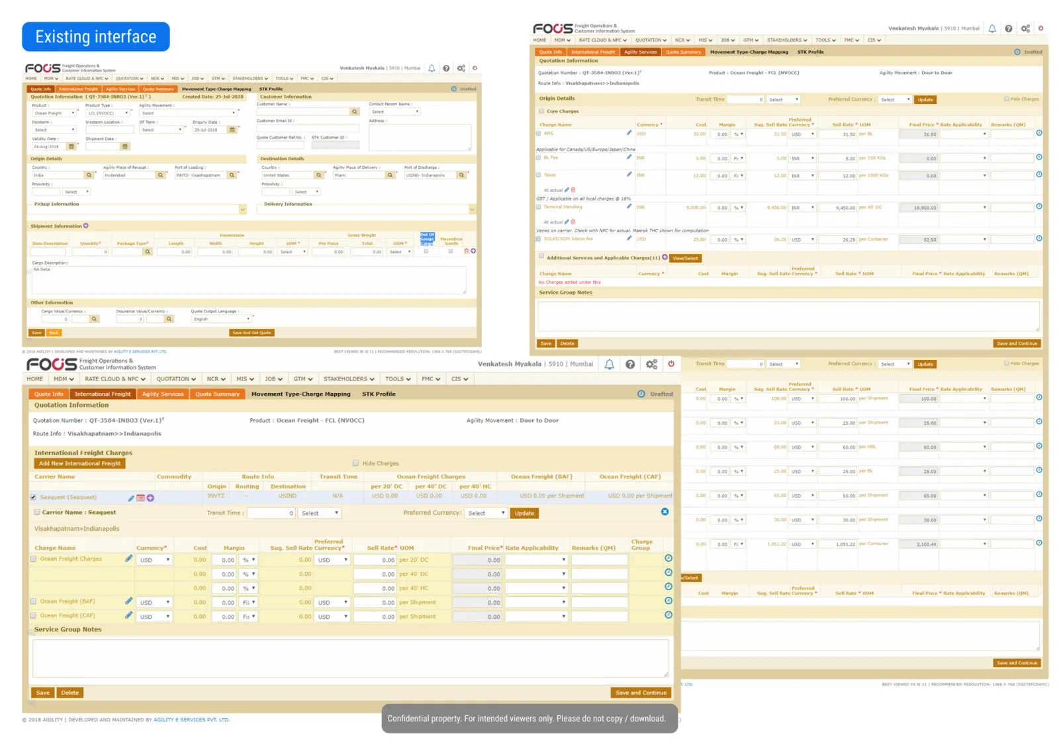
Task: Open QUOTATION menu in bottom-left window
Action: (x=176, y=379)
